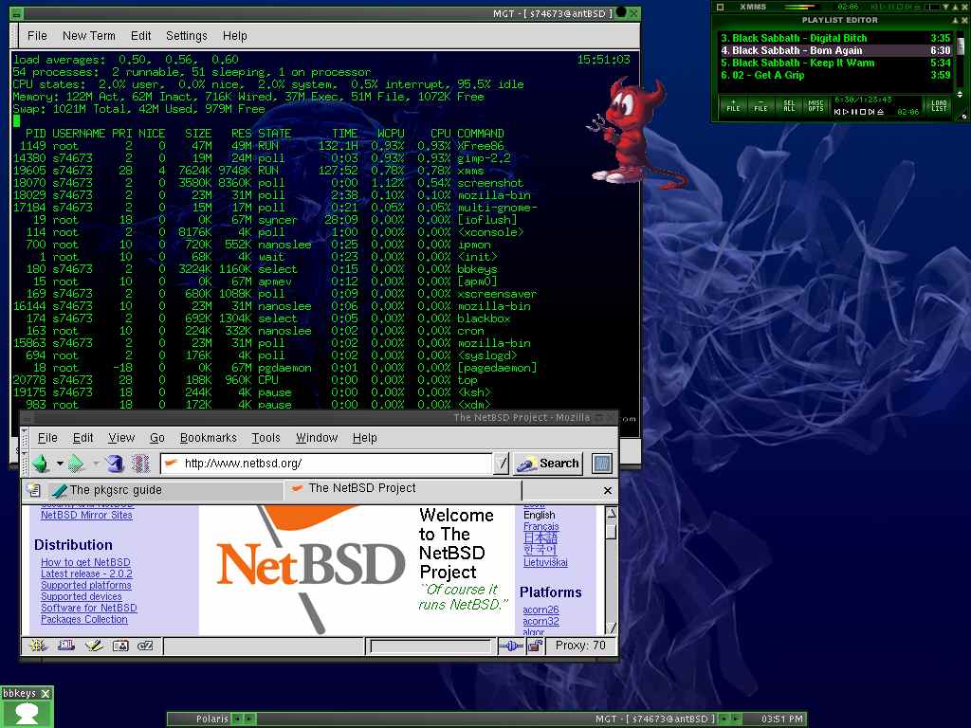971x728 pixels.
Task: Click the Mozilla Back navigation arrow
Action: (x=41, y=464)
